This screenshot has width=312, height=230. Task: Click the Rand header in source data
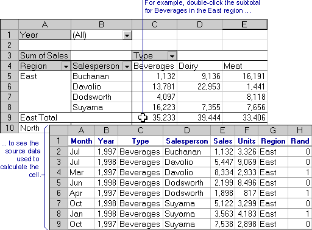(x=300, y=141)
